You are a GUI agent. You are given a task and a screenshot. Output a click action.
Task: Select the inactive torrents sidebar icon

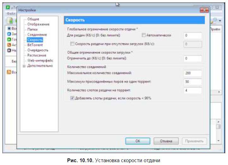coord(9,50)
